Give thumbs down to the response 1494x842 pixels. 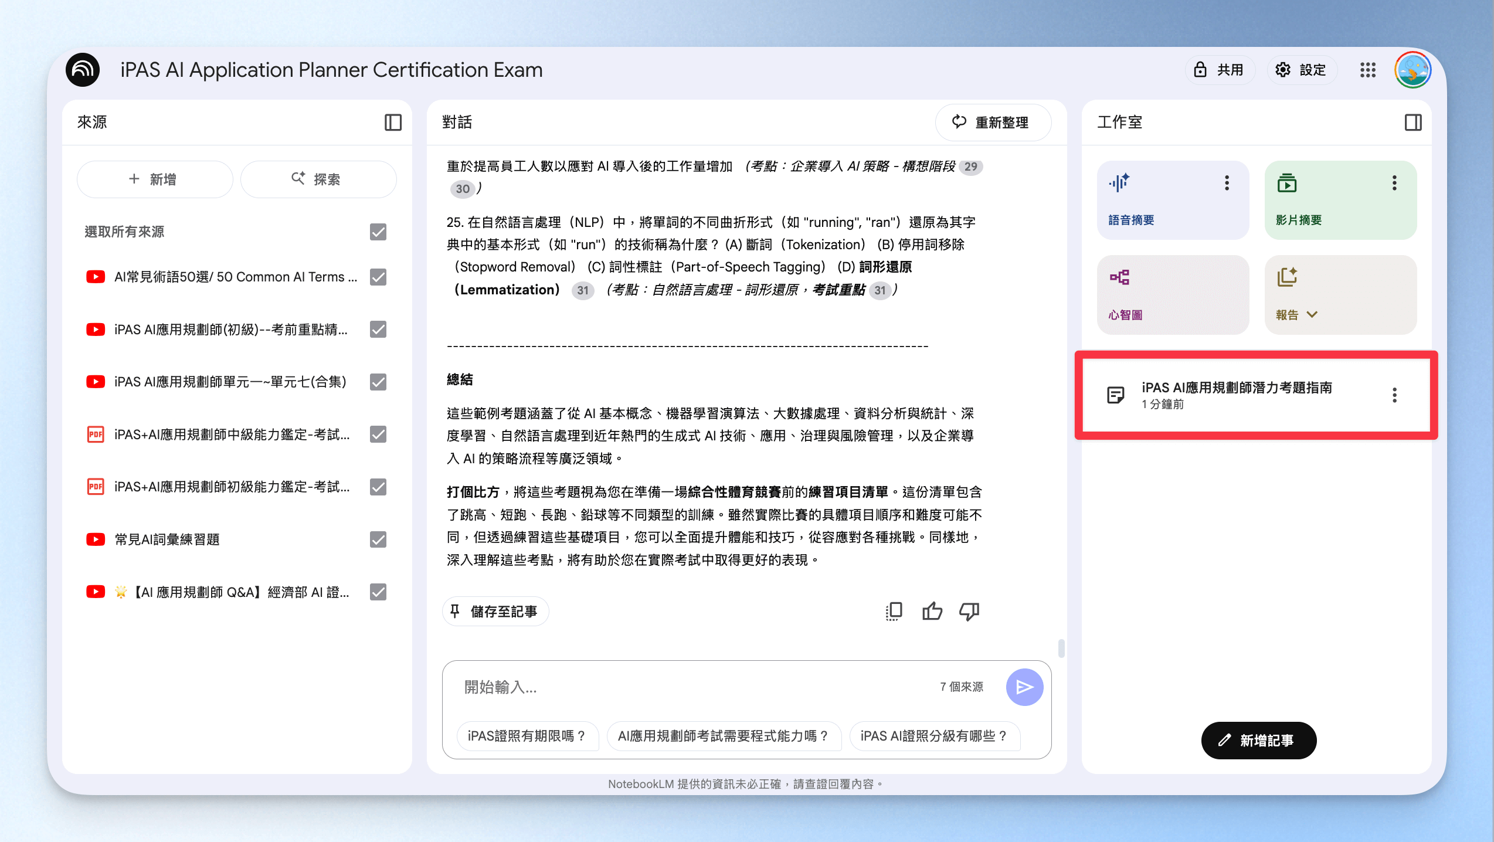[x=969, y=611]
